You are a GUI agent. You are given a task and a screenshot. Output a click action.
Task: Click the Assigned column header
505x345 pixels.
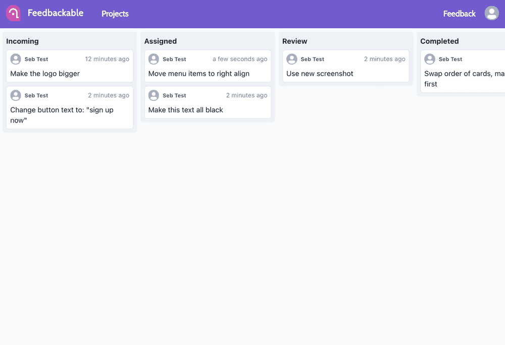pos(161,41)
